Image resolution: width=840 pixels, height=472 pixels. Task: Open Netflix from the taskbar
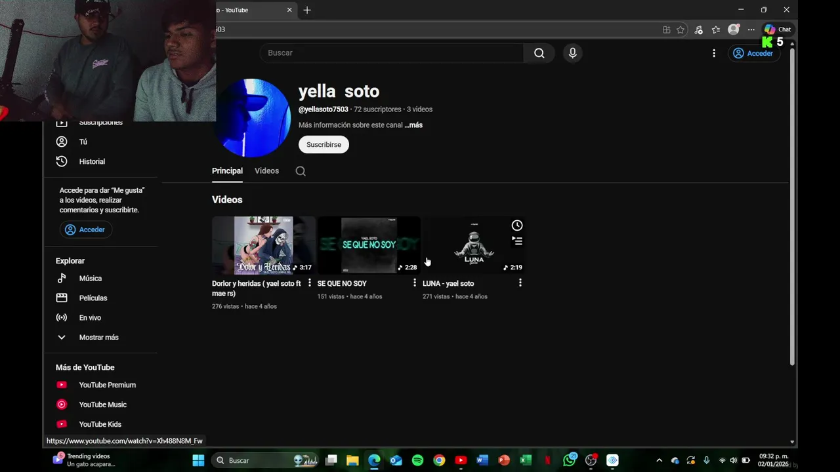(547, 460)
